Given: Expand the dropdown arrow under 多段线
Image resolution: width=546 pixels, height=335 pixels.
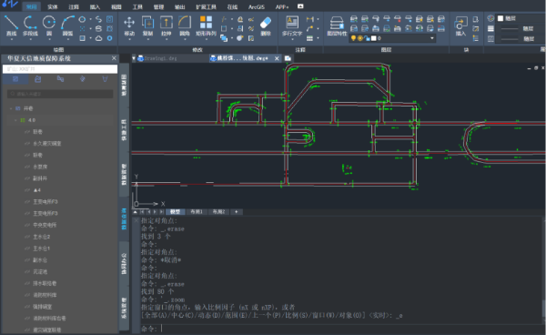Looking at the screenshot, I should pos(30,39).
